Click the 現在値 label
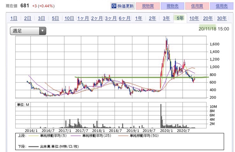 pyautogui.click(x=11, y=6)
